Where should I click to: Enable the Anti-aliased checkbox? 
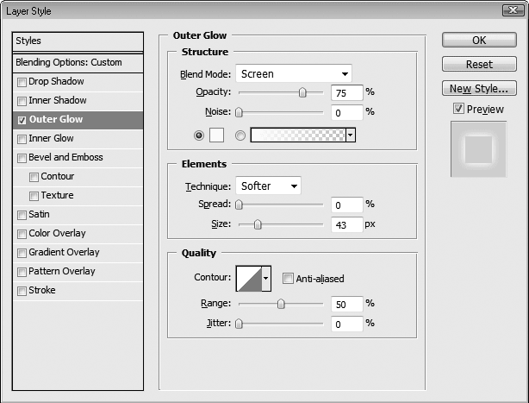(288, 279)
